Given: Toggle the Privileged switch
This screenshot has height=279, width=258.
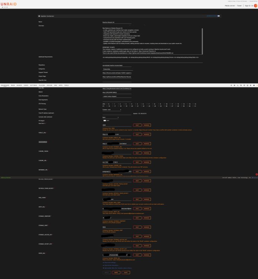Looking at the screenshot, I should 105,121.
